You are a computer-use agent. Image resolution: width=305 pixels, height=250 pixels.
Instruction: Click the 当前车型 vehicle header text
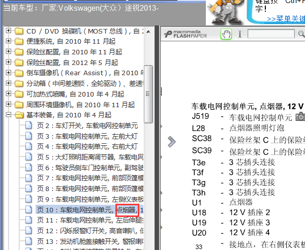pyautogui.click(x=81, y=8)
